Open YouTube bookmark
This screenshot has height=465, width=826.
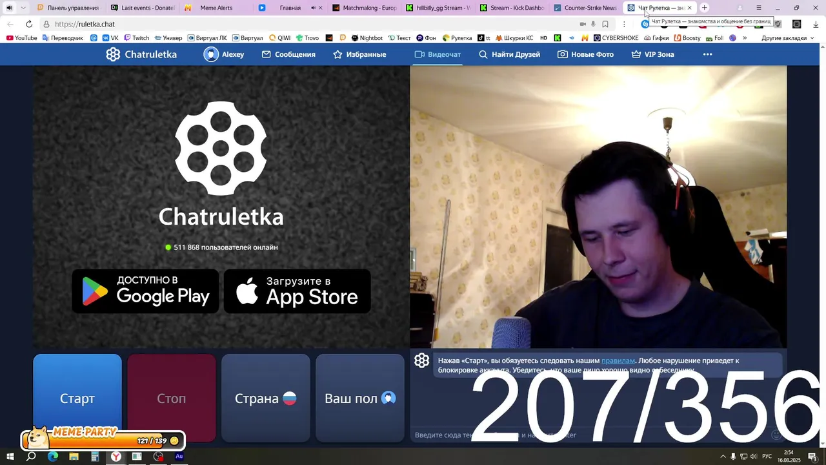pyautogui.click(x=21, y=38)
